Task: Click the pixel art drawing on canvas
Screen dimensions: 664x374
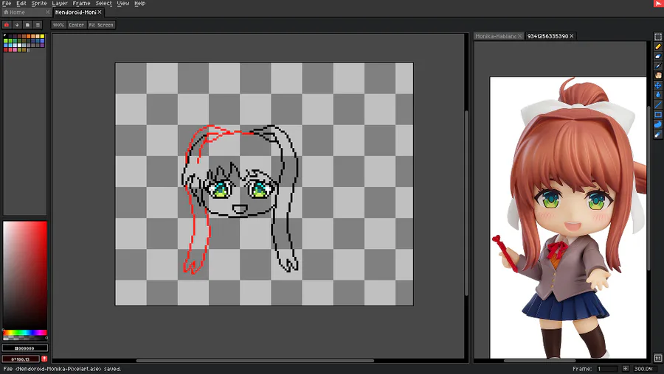Action: (x=241, y=199)
